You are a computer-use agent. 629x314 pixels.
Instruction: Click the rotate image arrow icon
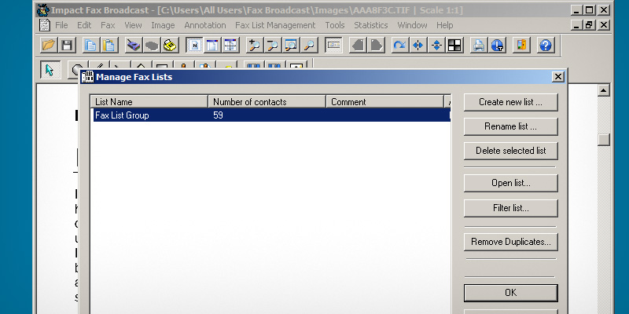coord(399,46)
